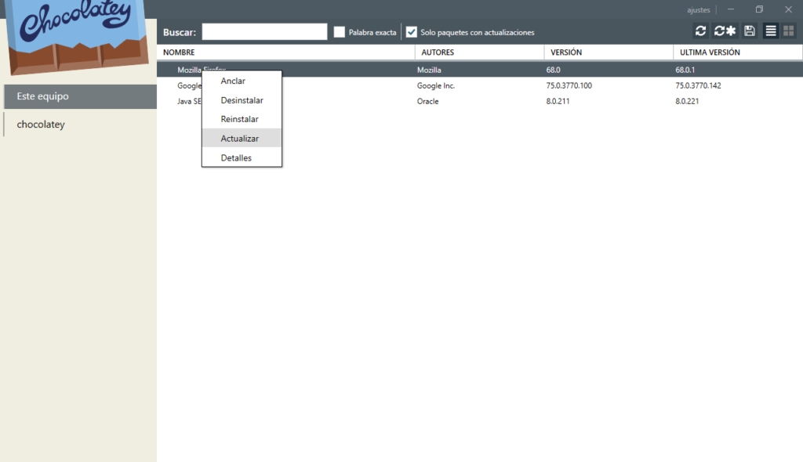This screenshot has width=803, height=462.
Task: Open Detalles from the context menu
Action: [x=242, y=157]
